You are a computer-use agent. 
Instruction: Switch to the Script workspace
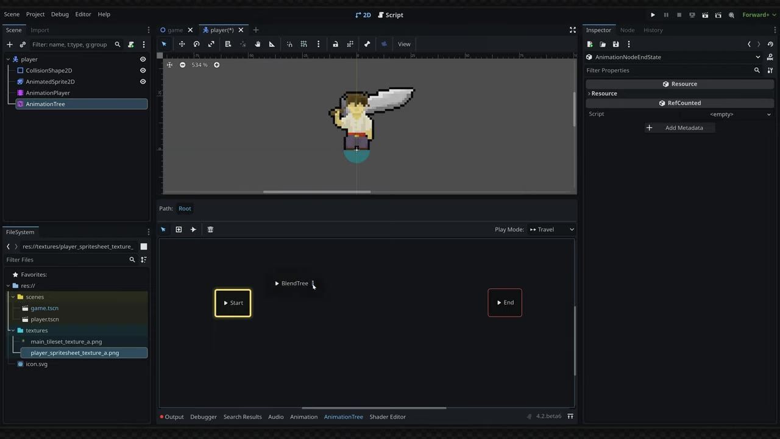click(x=390, y=15)
